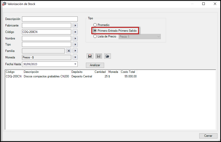The height and width of the screenshot is (142, 221).
Task: Click the Código field containing CDQ-200CN
Action: [x=46, y=32]
